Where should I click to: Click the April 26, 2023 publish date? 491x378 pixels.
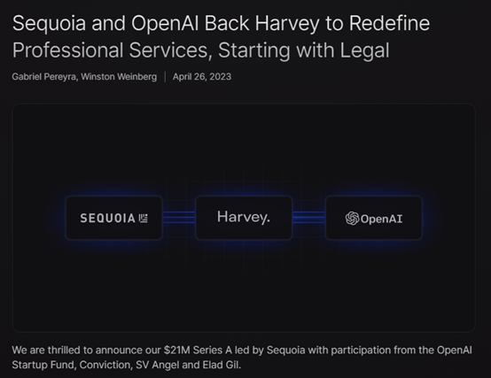(x=202, y=77)
